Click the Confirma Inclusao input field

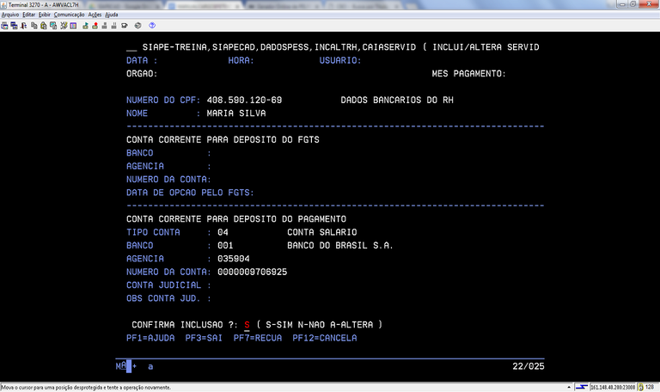click(x=247, y=325)
